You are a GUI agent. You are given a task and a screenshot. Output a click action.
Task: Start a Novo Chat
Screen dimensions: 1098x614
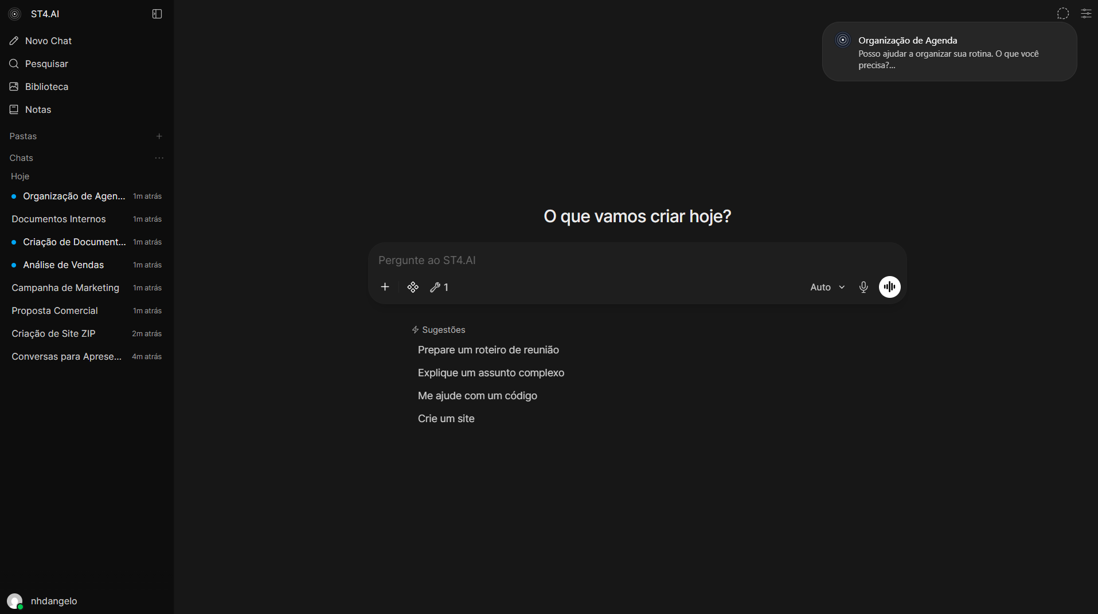[87, 41]
